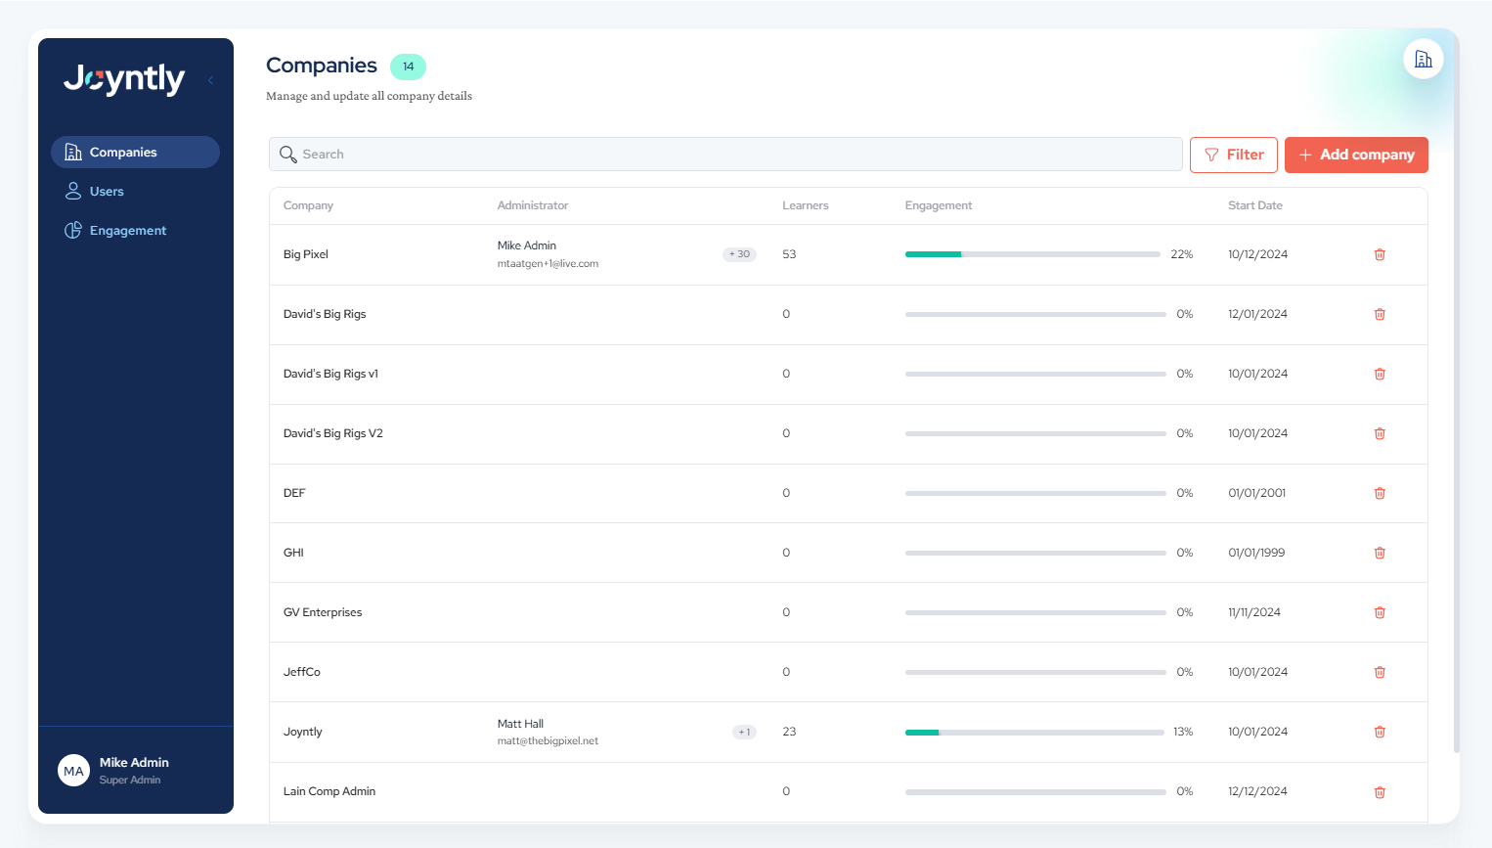Click the trash icon for Joyntly
This screenshot has height=848, width=1492.
(x=1380, y=732)
